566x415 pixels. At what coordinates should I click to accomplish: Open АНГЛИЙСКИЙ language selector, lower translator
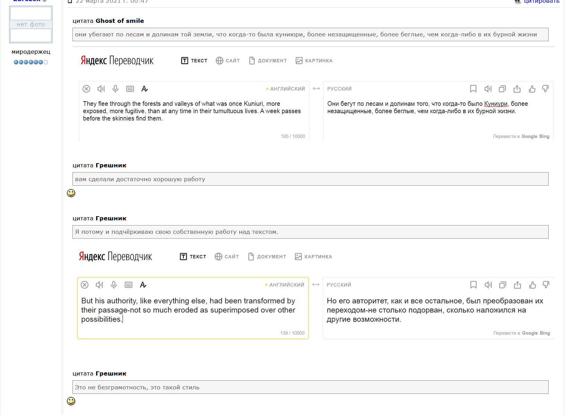(x=287, y=285)
